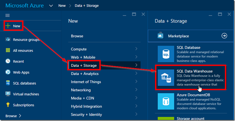Click the Web Apps globe icon
Viewport: 235px width, 121px height.
coord(8,72)
